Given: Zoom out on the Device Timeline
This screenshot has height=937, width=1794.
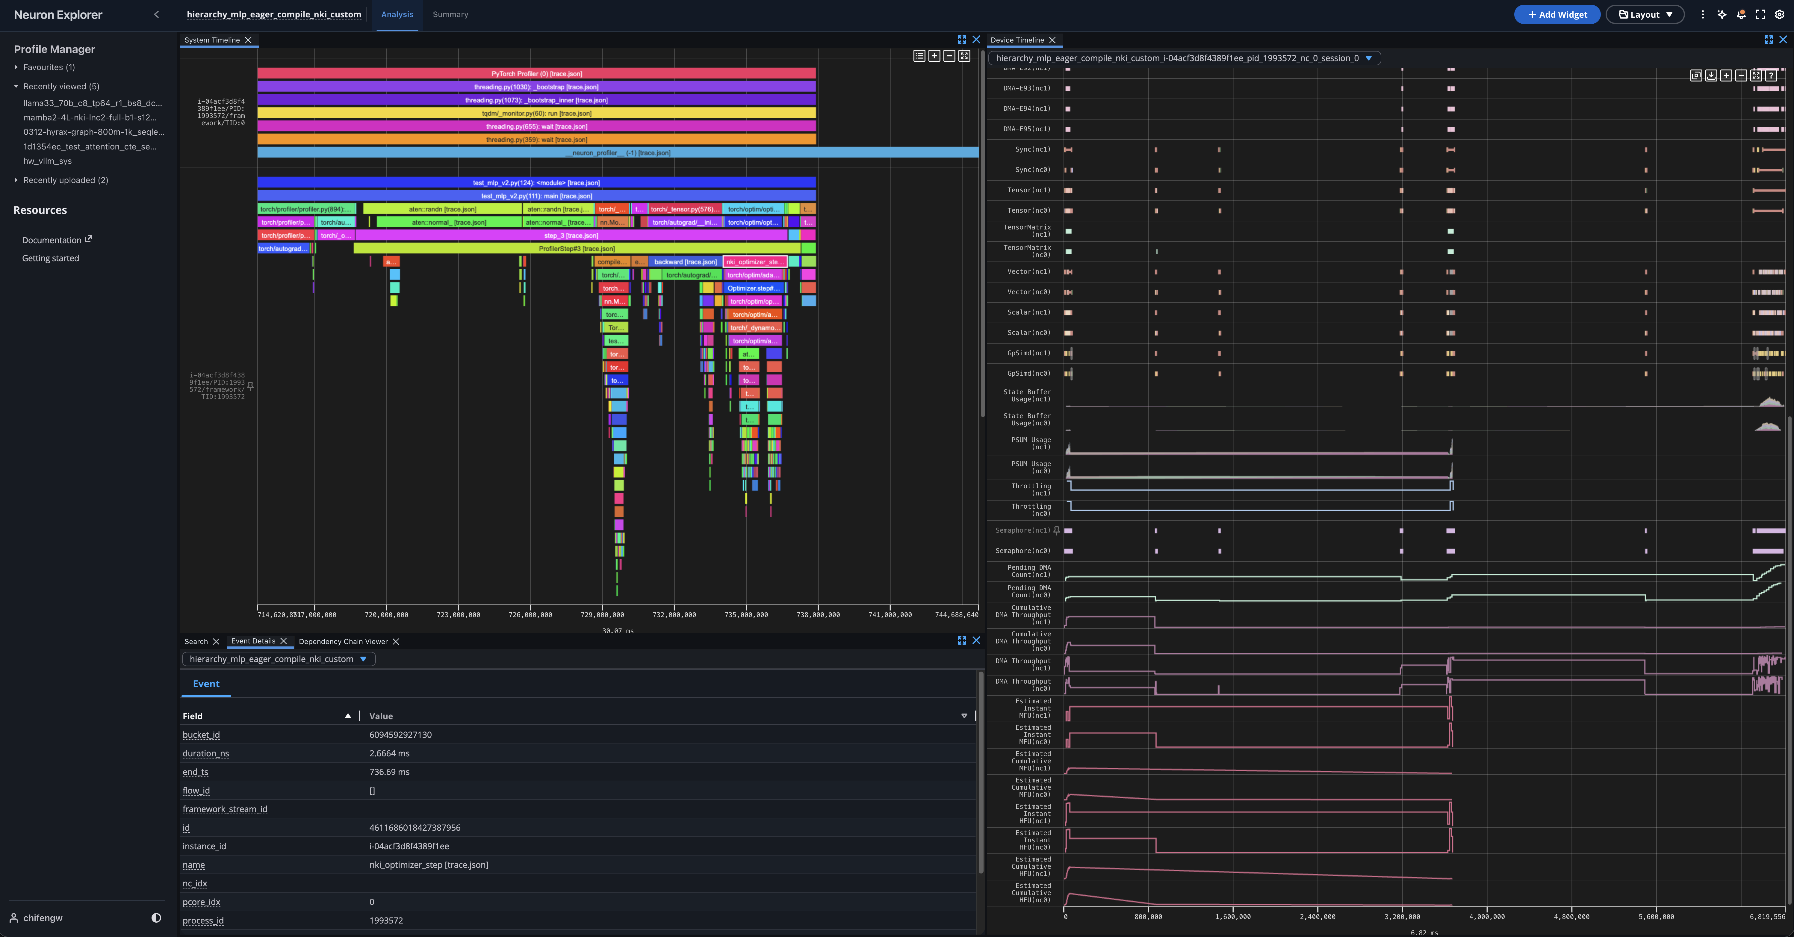Looking at the screenshot, I should pyautogui.click(x=1741, y=75).
